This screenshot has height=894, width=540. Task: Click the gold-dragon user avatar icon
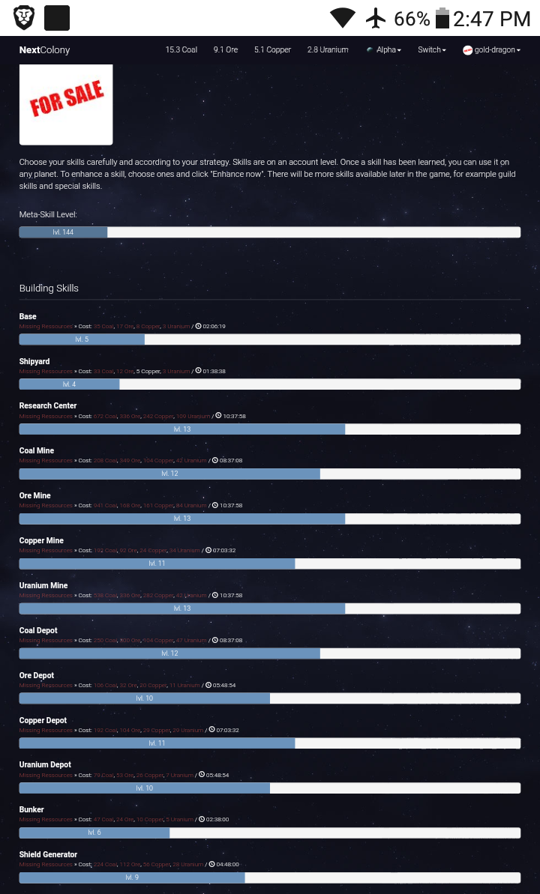point(468,50)
